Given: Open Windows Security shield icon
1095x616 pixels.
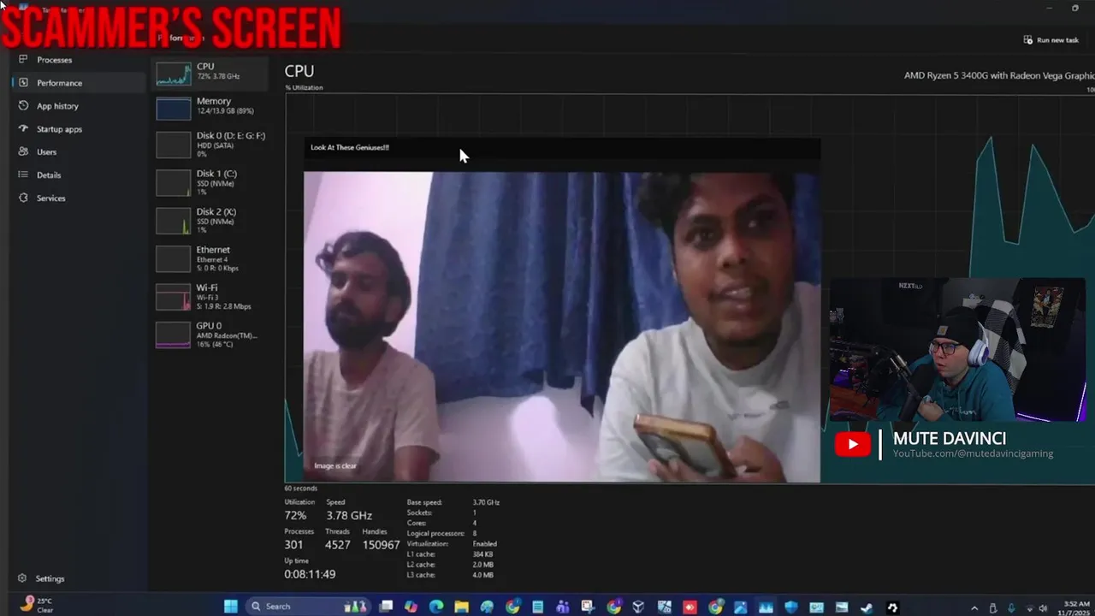Looking at the screenshot, I should [x=791, y=607].
